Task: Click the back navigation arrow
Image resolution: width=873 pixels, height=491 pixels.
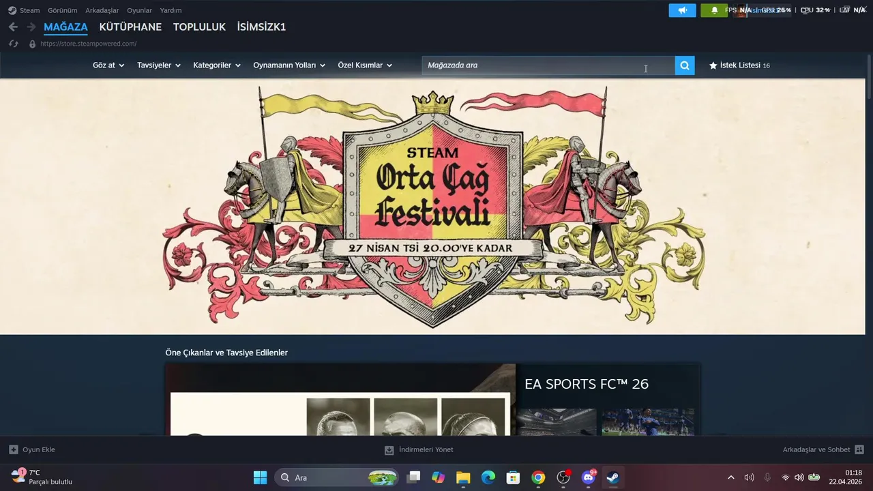Action: (13, 27)
